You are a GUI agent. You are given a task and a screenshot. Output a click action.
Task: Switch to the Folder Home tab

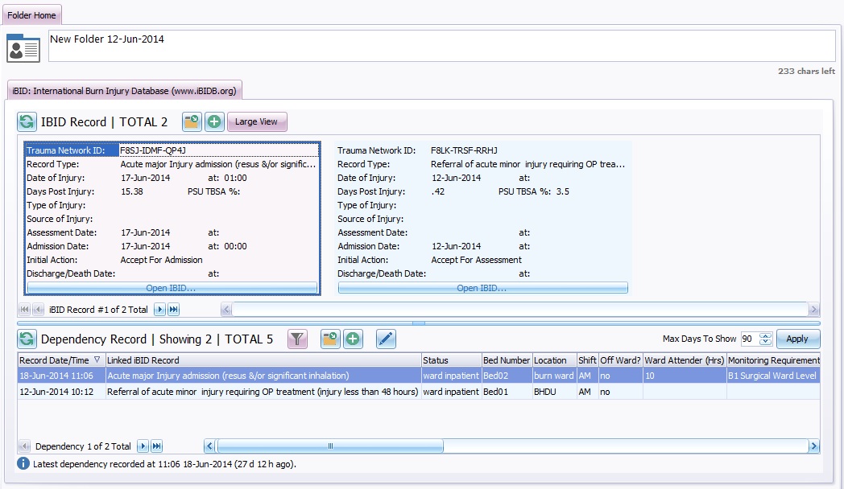click(x=32, y=15)
